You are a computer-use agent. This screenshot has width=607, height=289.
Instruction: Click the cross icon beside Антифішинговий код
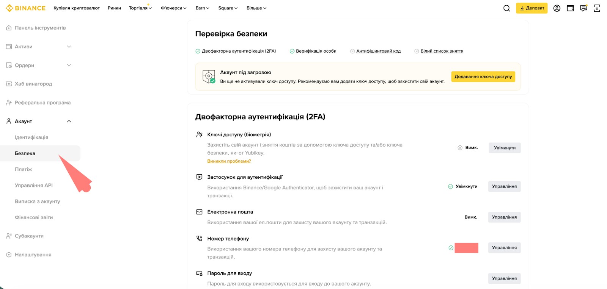(x=352, y=51)
